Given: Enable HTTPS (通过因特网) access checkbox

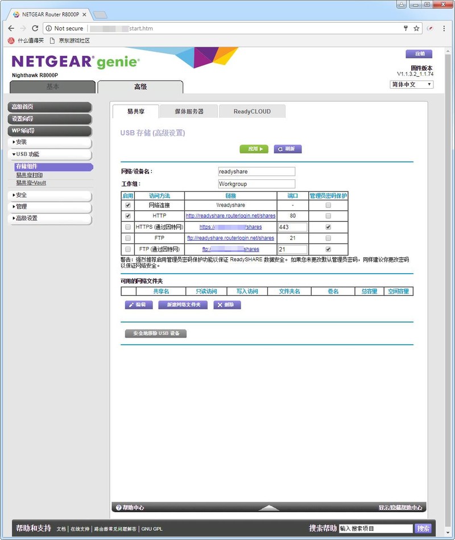Looking at the screenshot, I should coord(128,227).
